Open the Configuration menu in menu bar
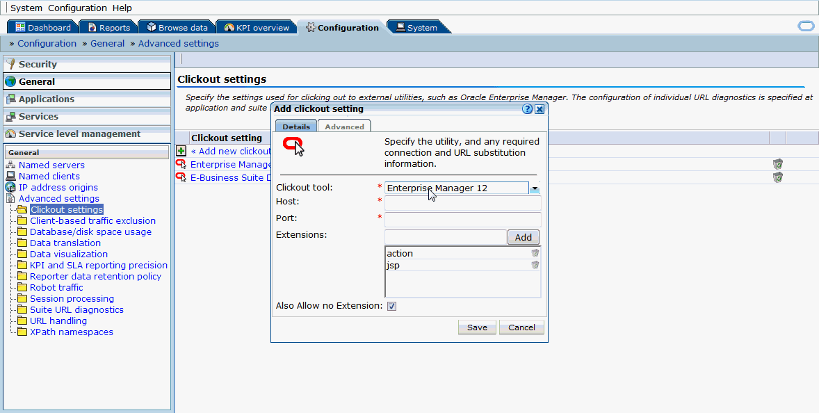The width and height of the screenshot is (819, 413). point(77,8)
